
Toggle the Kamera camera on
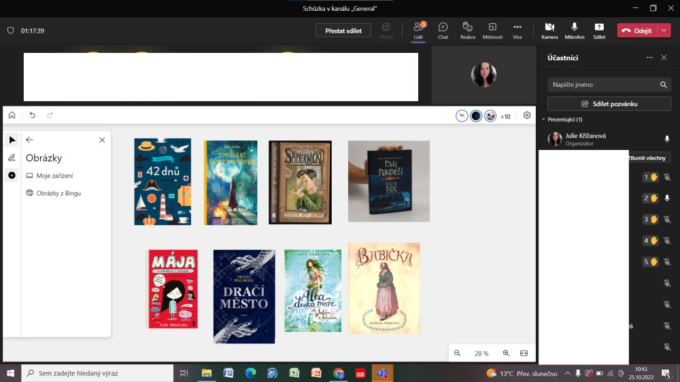(x=549, y=31)
